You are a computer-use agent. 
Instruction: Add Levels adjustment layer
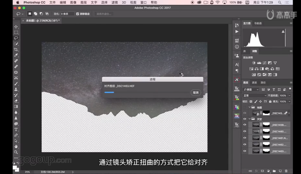coord(259,63)
